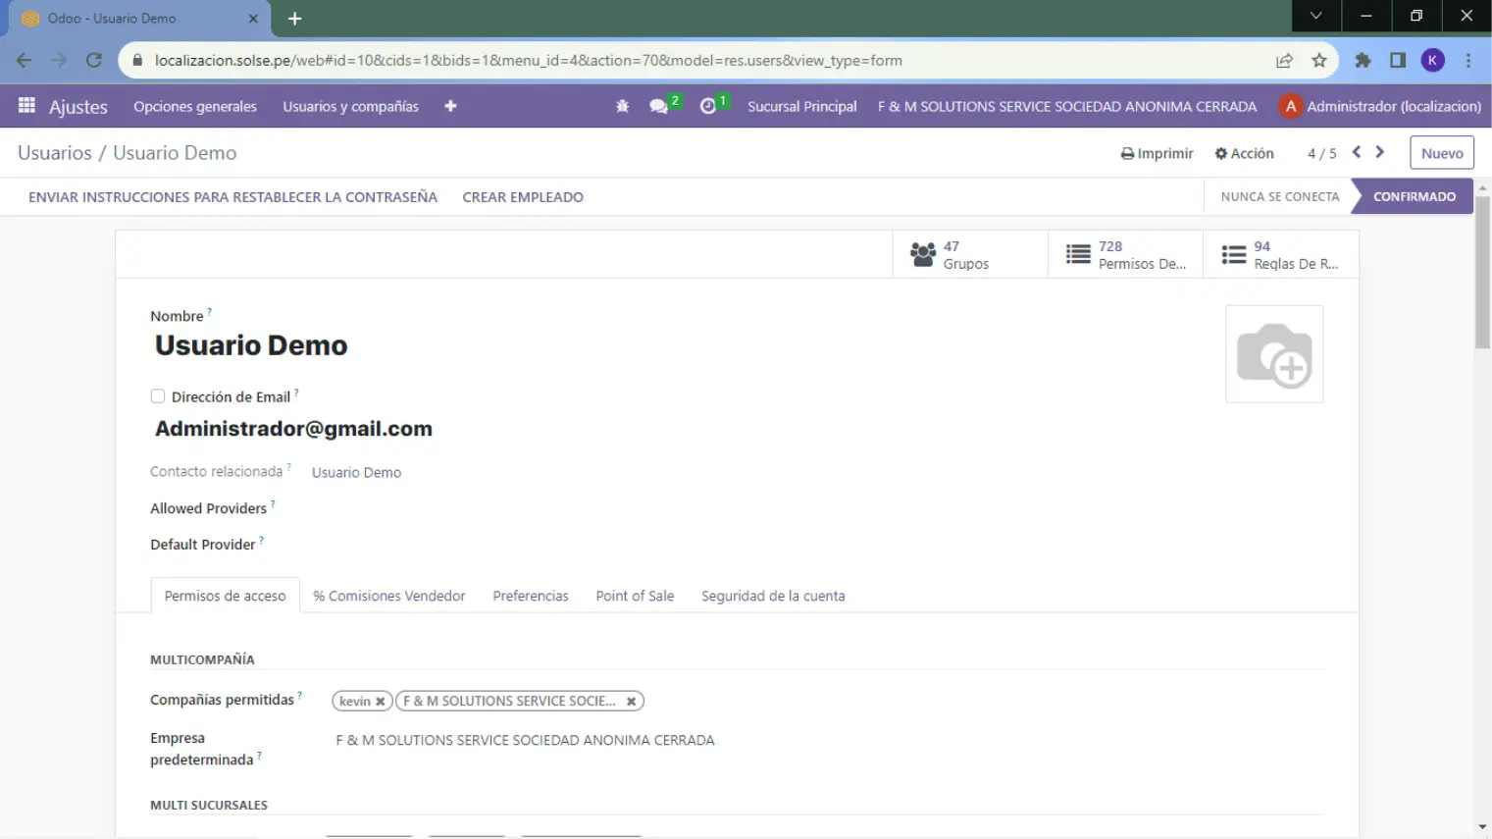1492x839 pixels.
Task: Open Administrador user menu
Action: point(1381,106)
